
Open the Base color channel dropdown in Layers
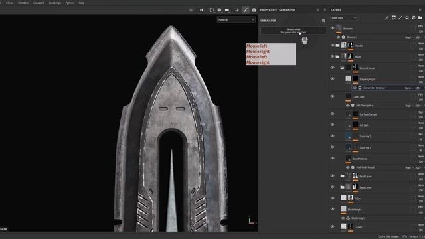coord(343,18)
